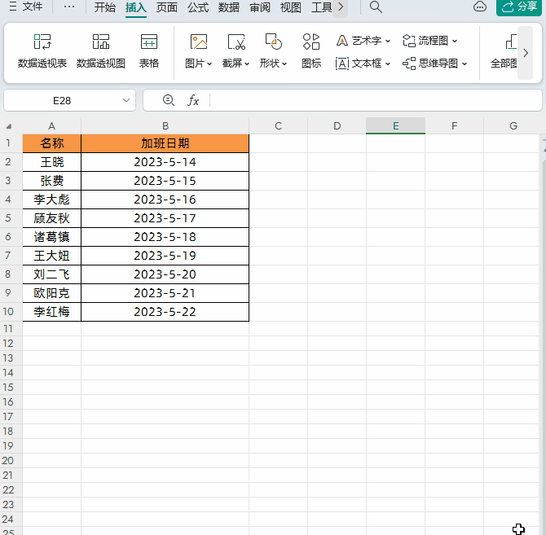This screenshot has height=535, width=546.
Task: Open the 视图 tab
Action: pos(291,7)
